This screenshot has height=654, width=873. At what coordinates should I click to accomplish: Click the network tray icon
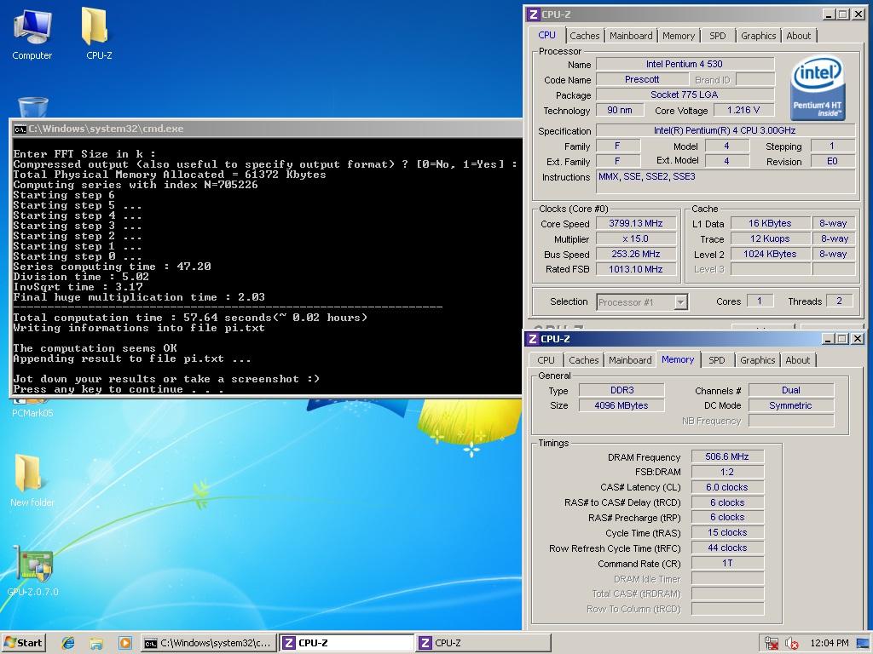771,644
